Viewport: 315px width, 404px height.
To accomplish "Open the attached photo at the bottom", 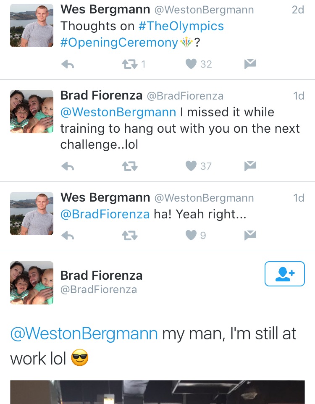I will point(157,392).
